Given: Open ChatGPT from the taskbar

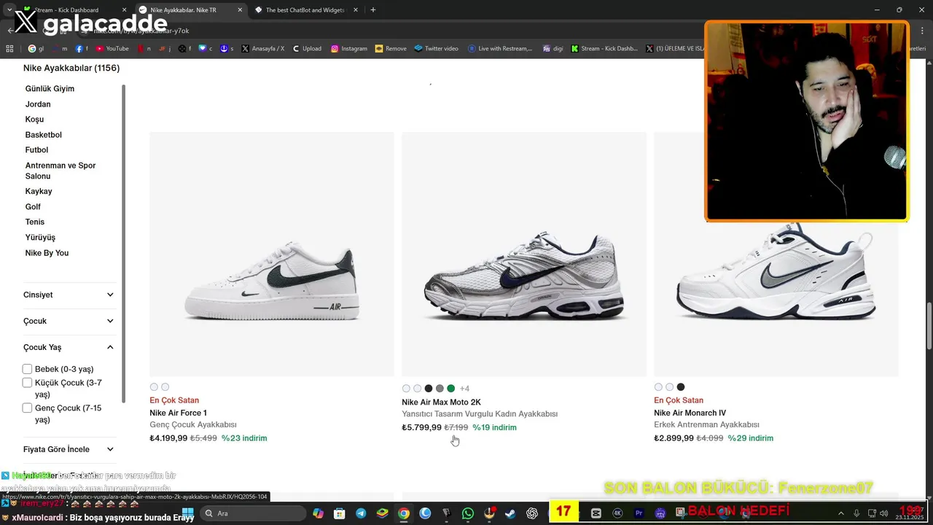Looking at the screenshot, I should [532, 513].
